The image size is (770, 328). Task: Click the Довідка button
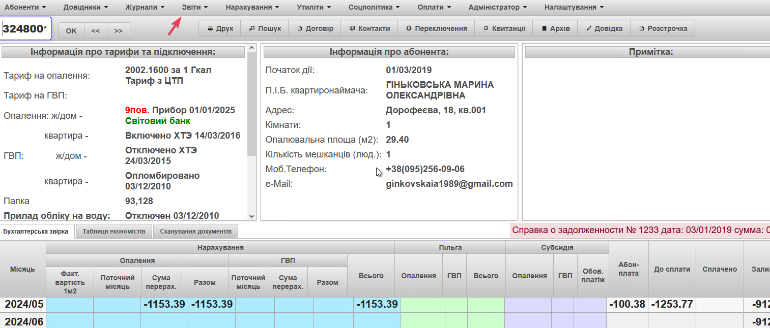(x=604, y=28)
